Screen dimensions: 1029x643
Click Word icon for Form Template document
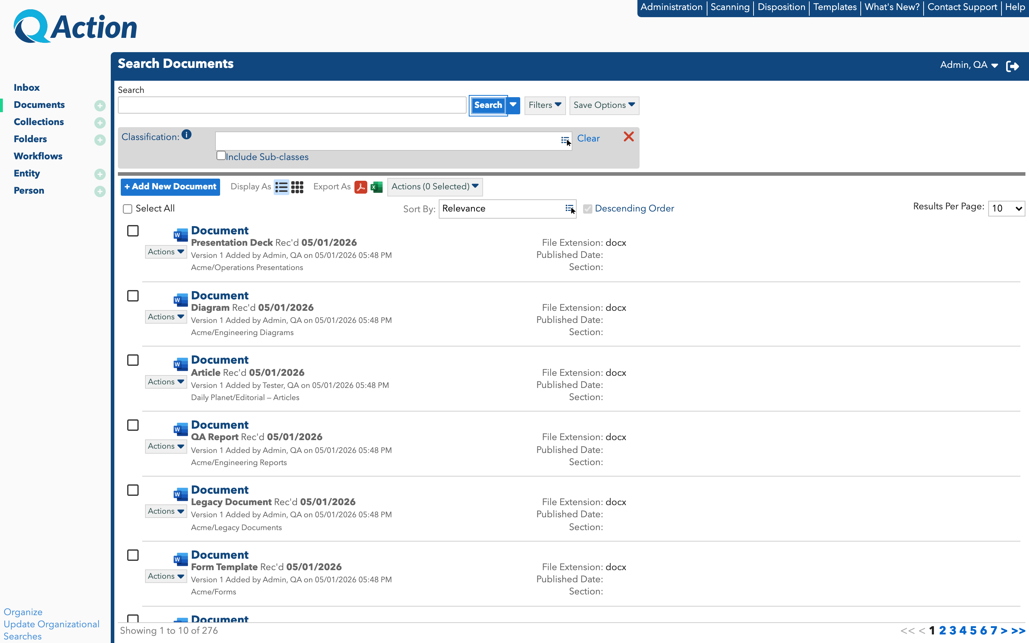(x=181, y=559)
